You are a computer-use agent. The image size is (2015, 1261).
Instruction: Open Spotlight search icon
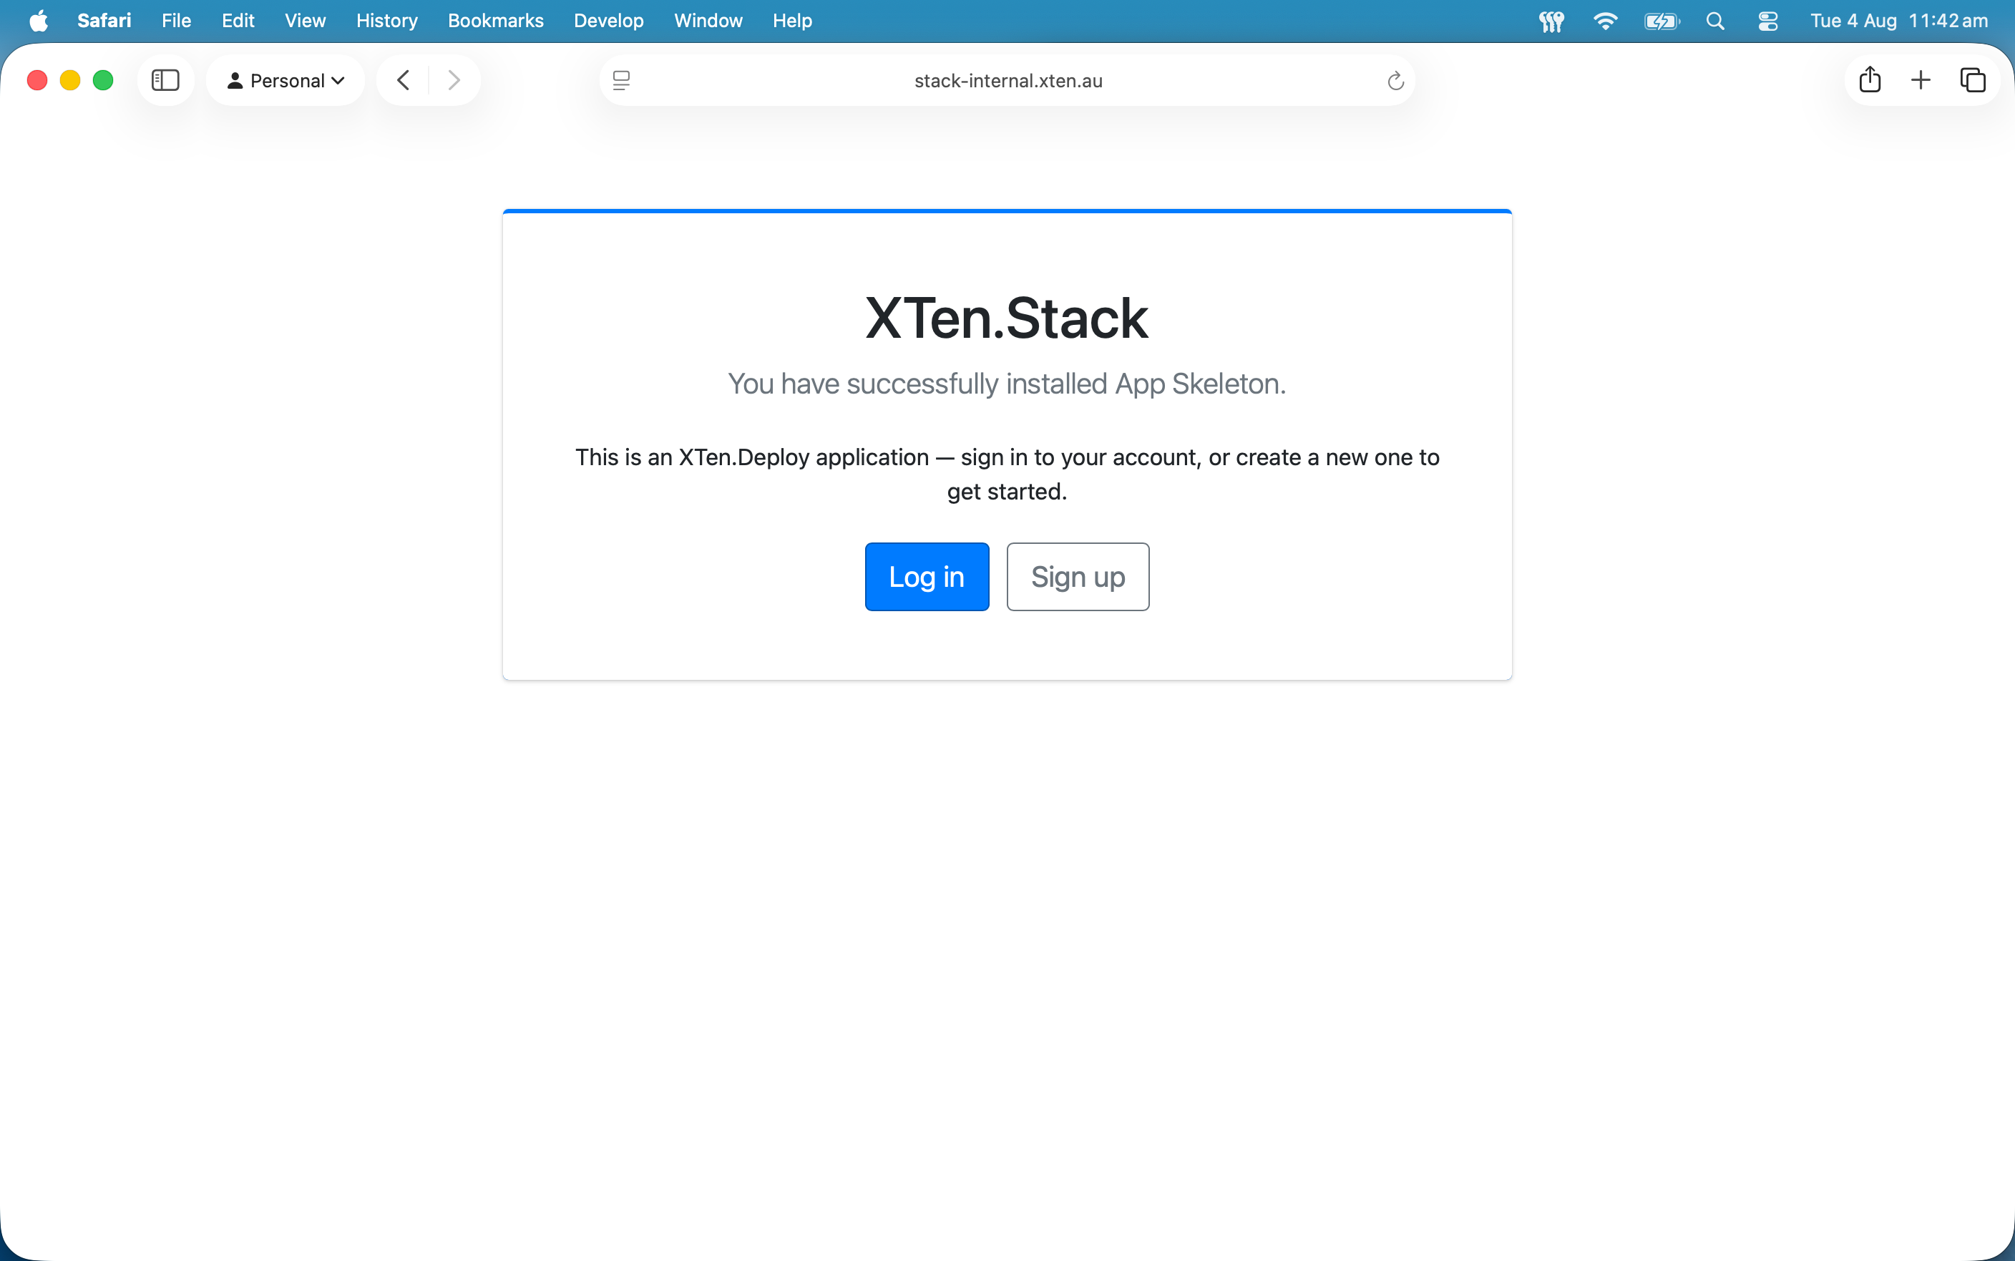[1715, 21]
